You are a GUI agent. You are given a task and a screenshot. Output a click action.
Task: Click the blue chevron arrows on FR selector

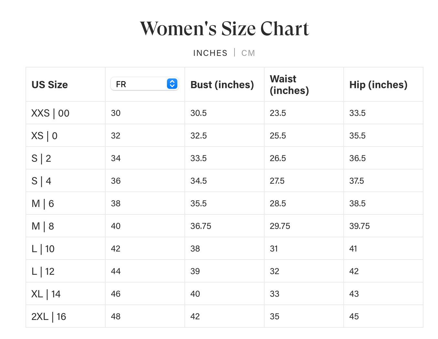[172, 84]
